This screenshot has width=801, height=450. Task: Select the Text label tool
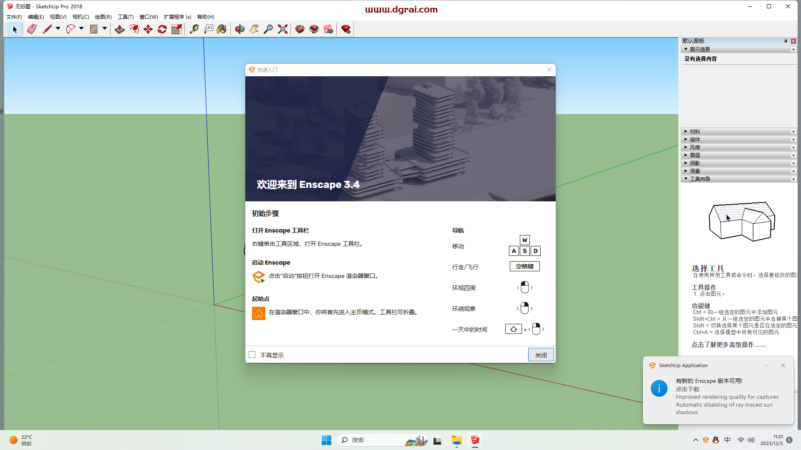click(208, 29)
